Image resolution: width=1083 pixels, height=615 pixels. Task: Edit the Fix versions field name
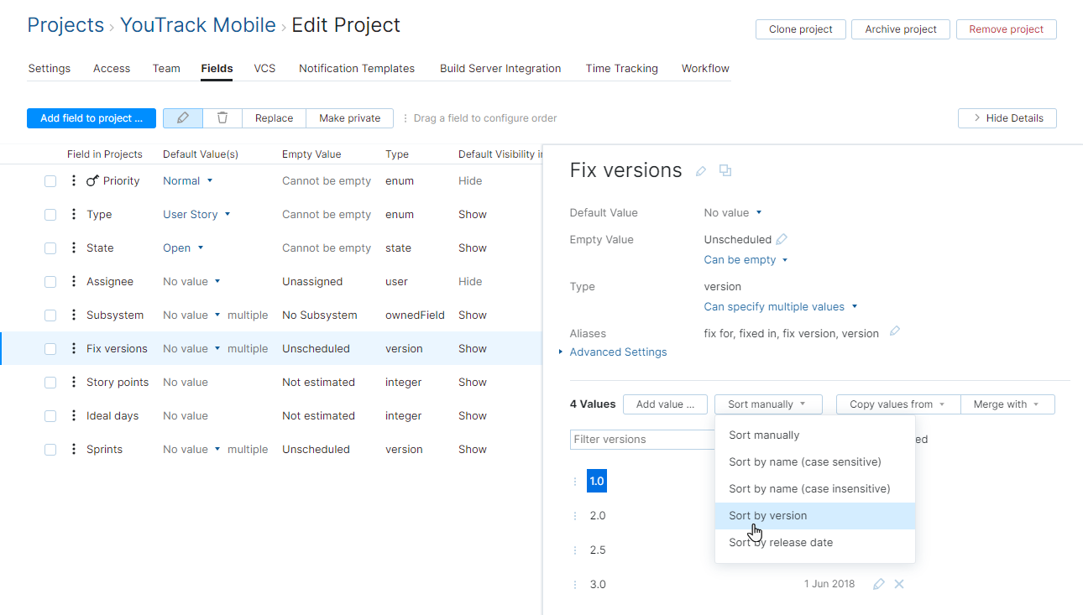(701, 170)
